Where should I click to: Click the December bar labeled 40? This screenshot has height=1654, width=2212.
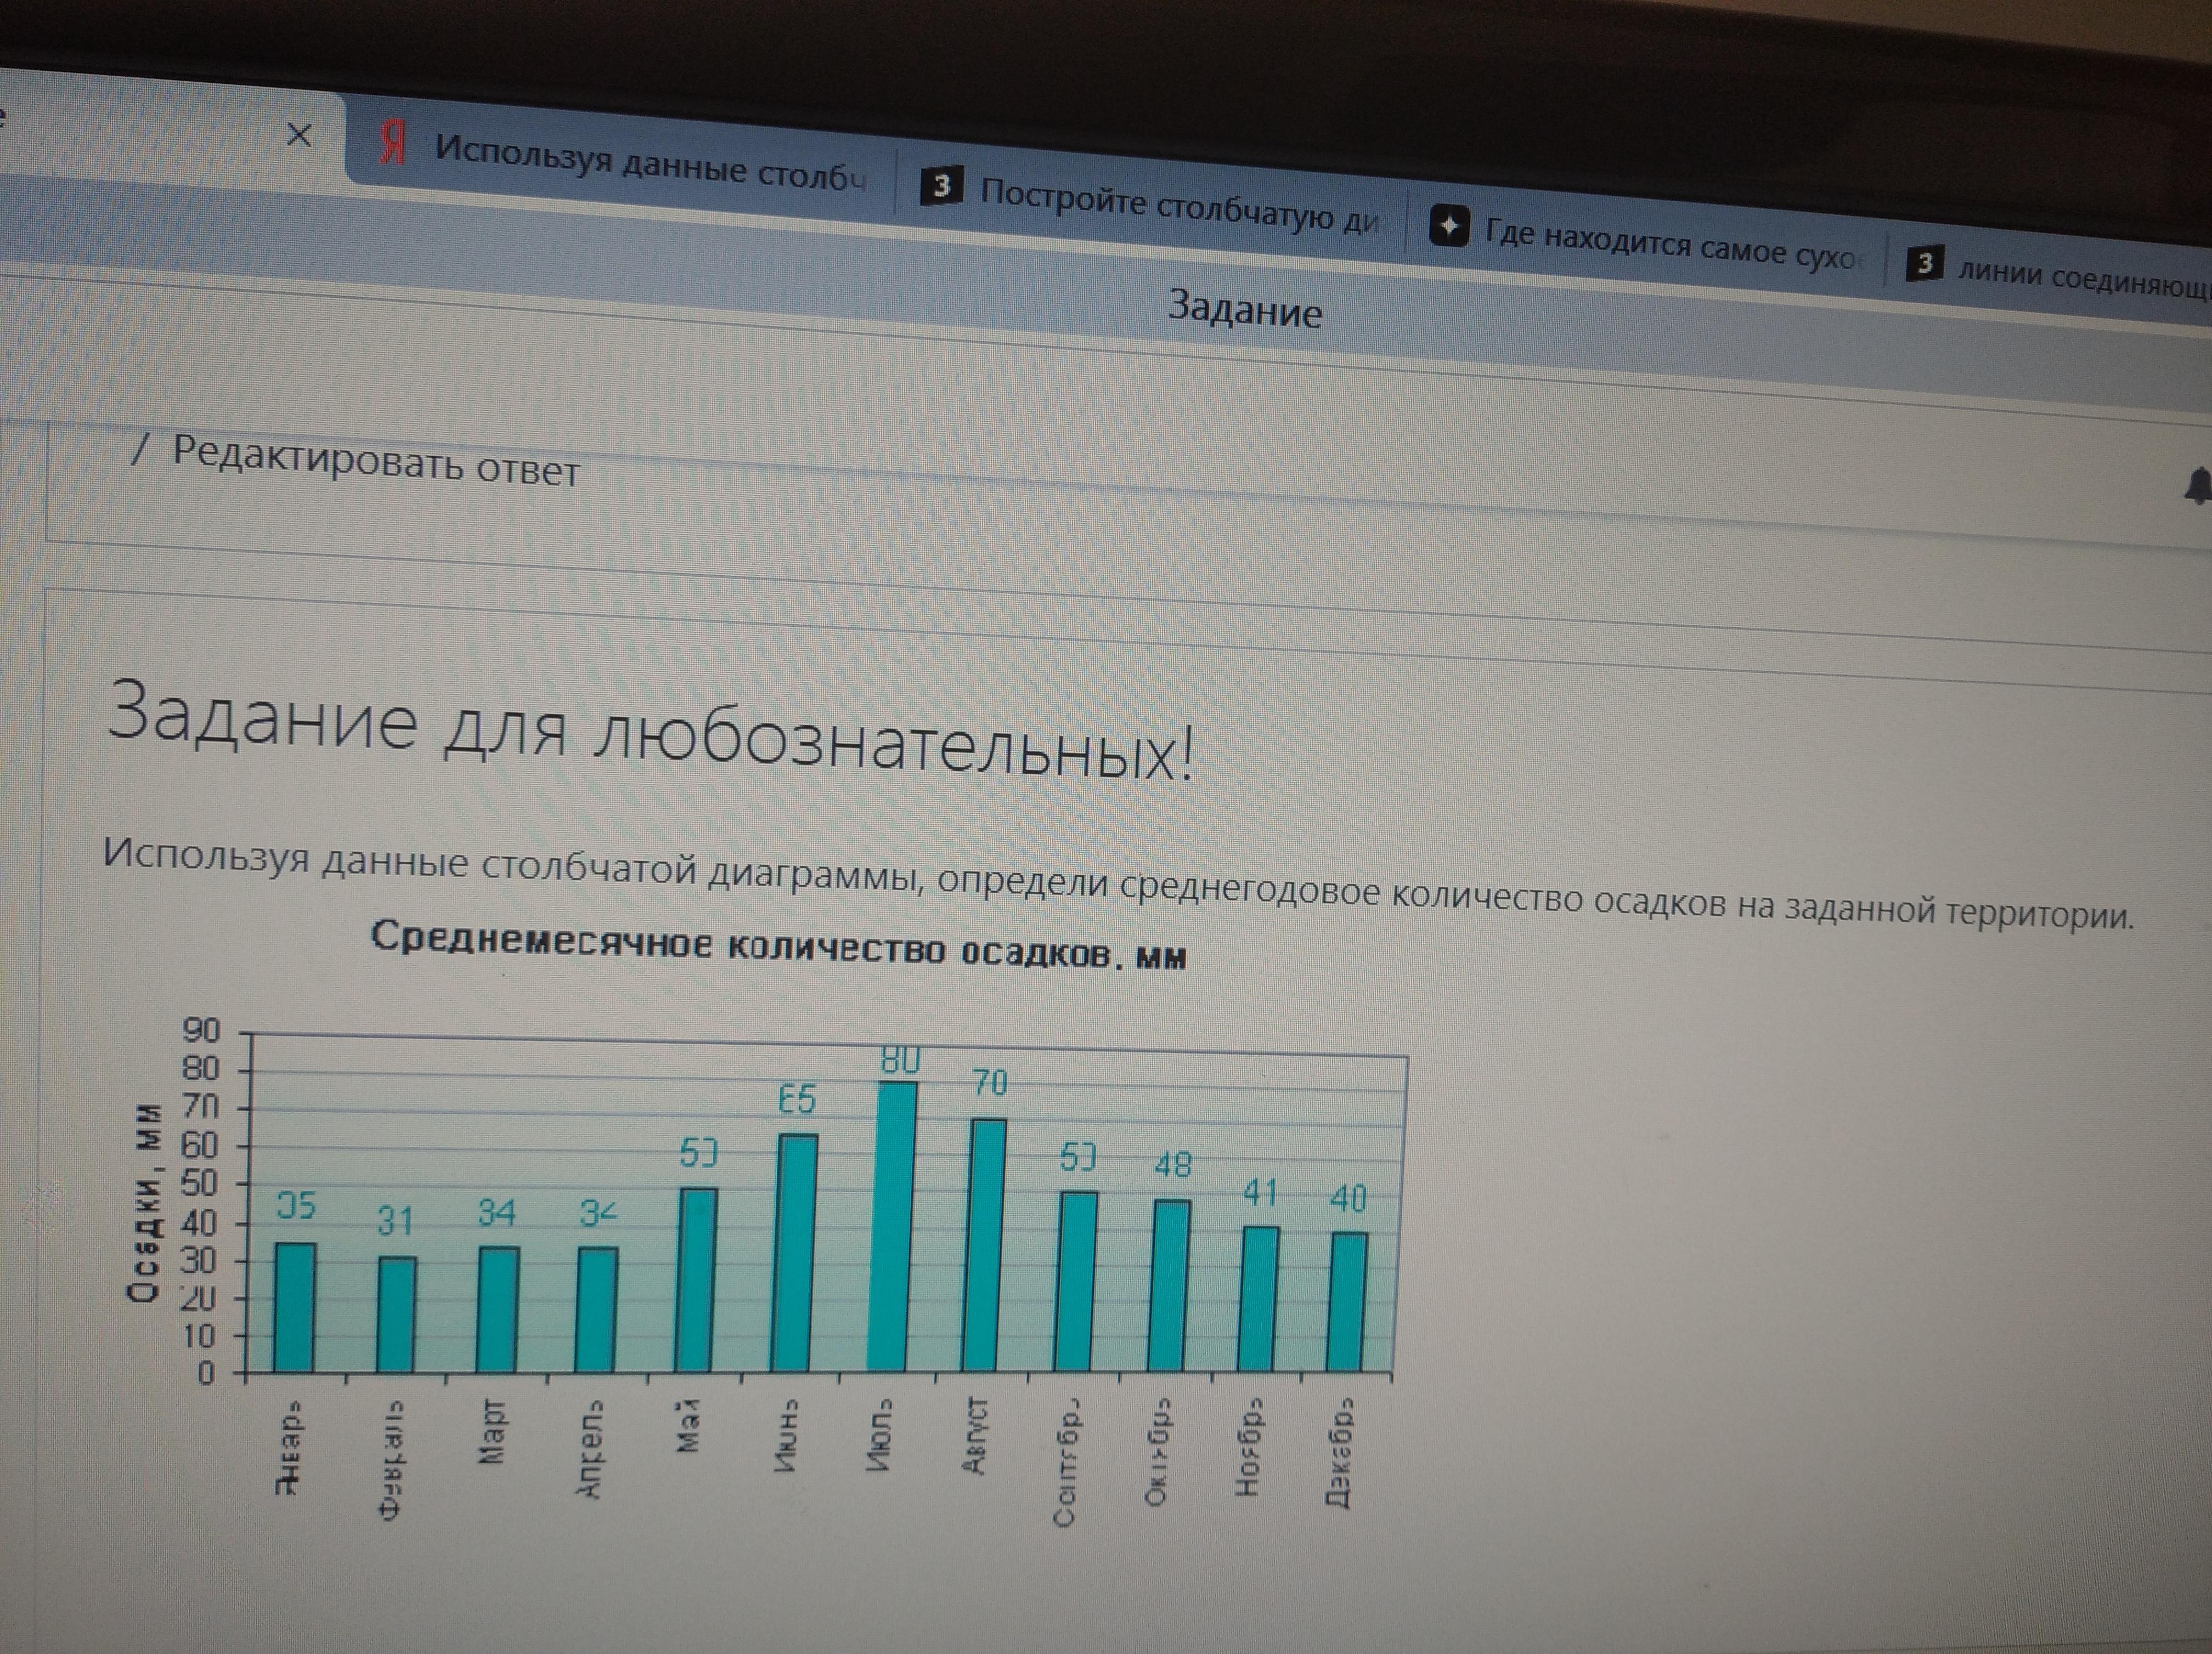[x=1347, y=1301]
